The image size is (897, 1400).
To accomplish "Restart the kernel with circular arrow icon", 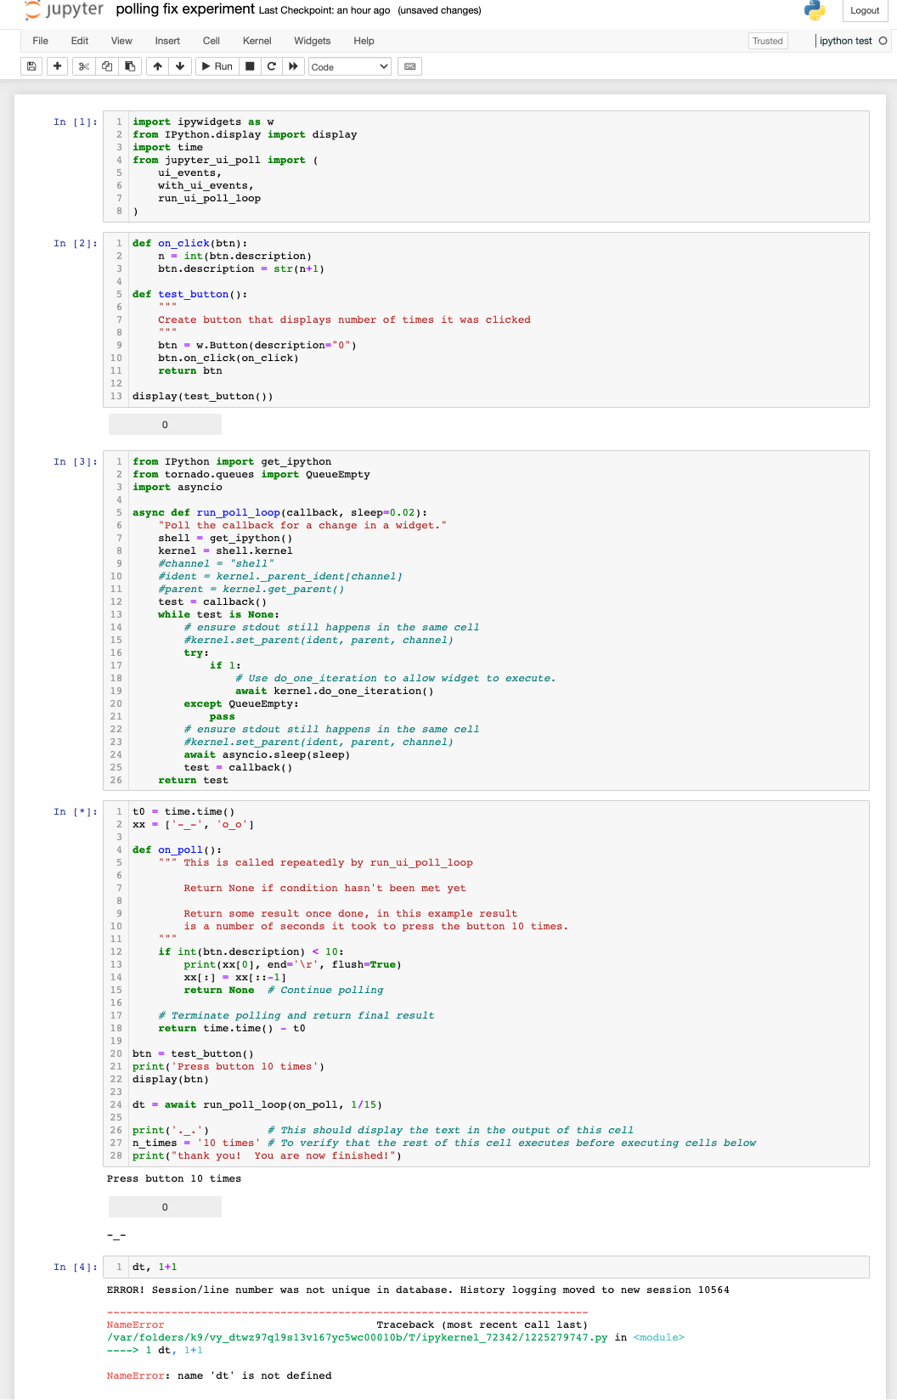I will click(272, 66).
